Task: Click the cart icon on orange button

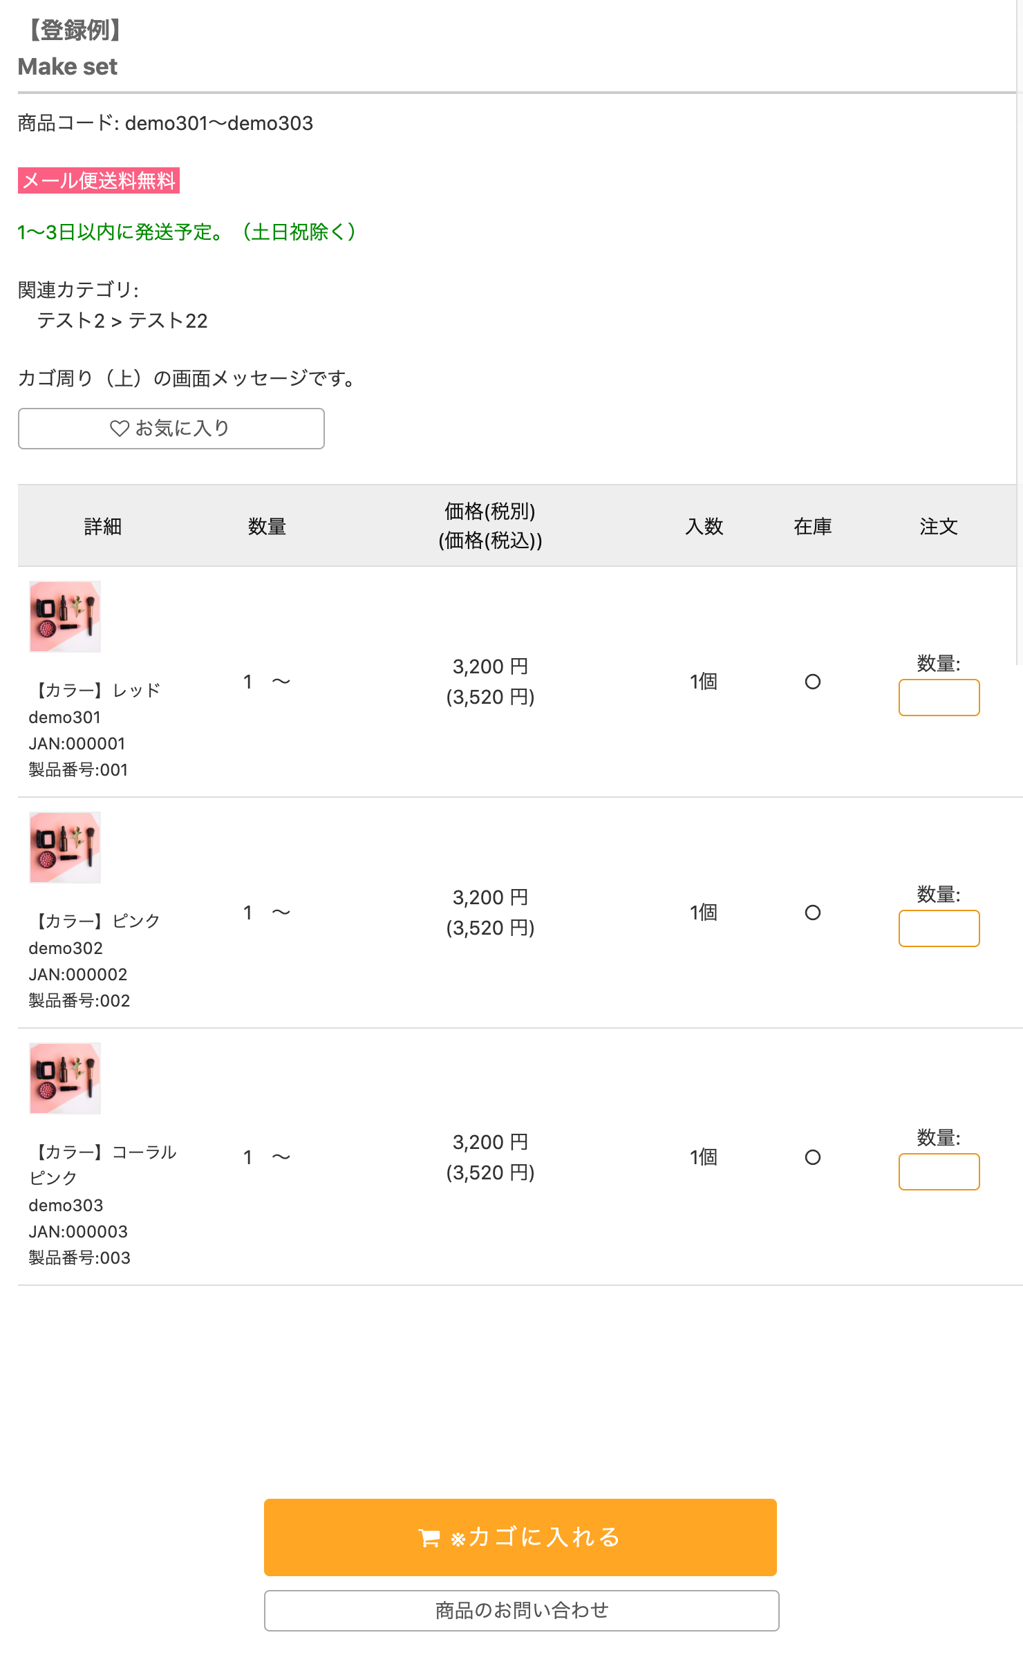Action: (x=429, y=1538)
